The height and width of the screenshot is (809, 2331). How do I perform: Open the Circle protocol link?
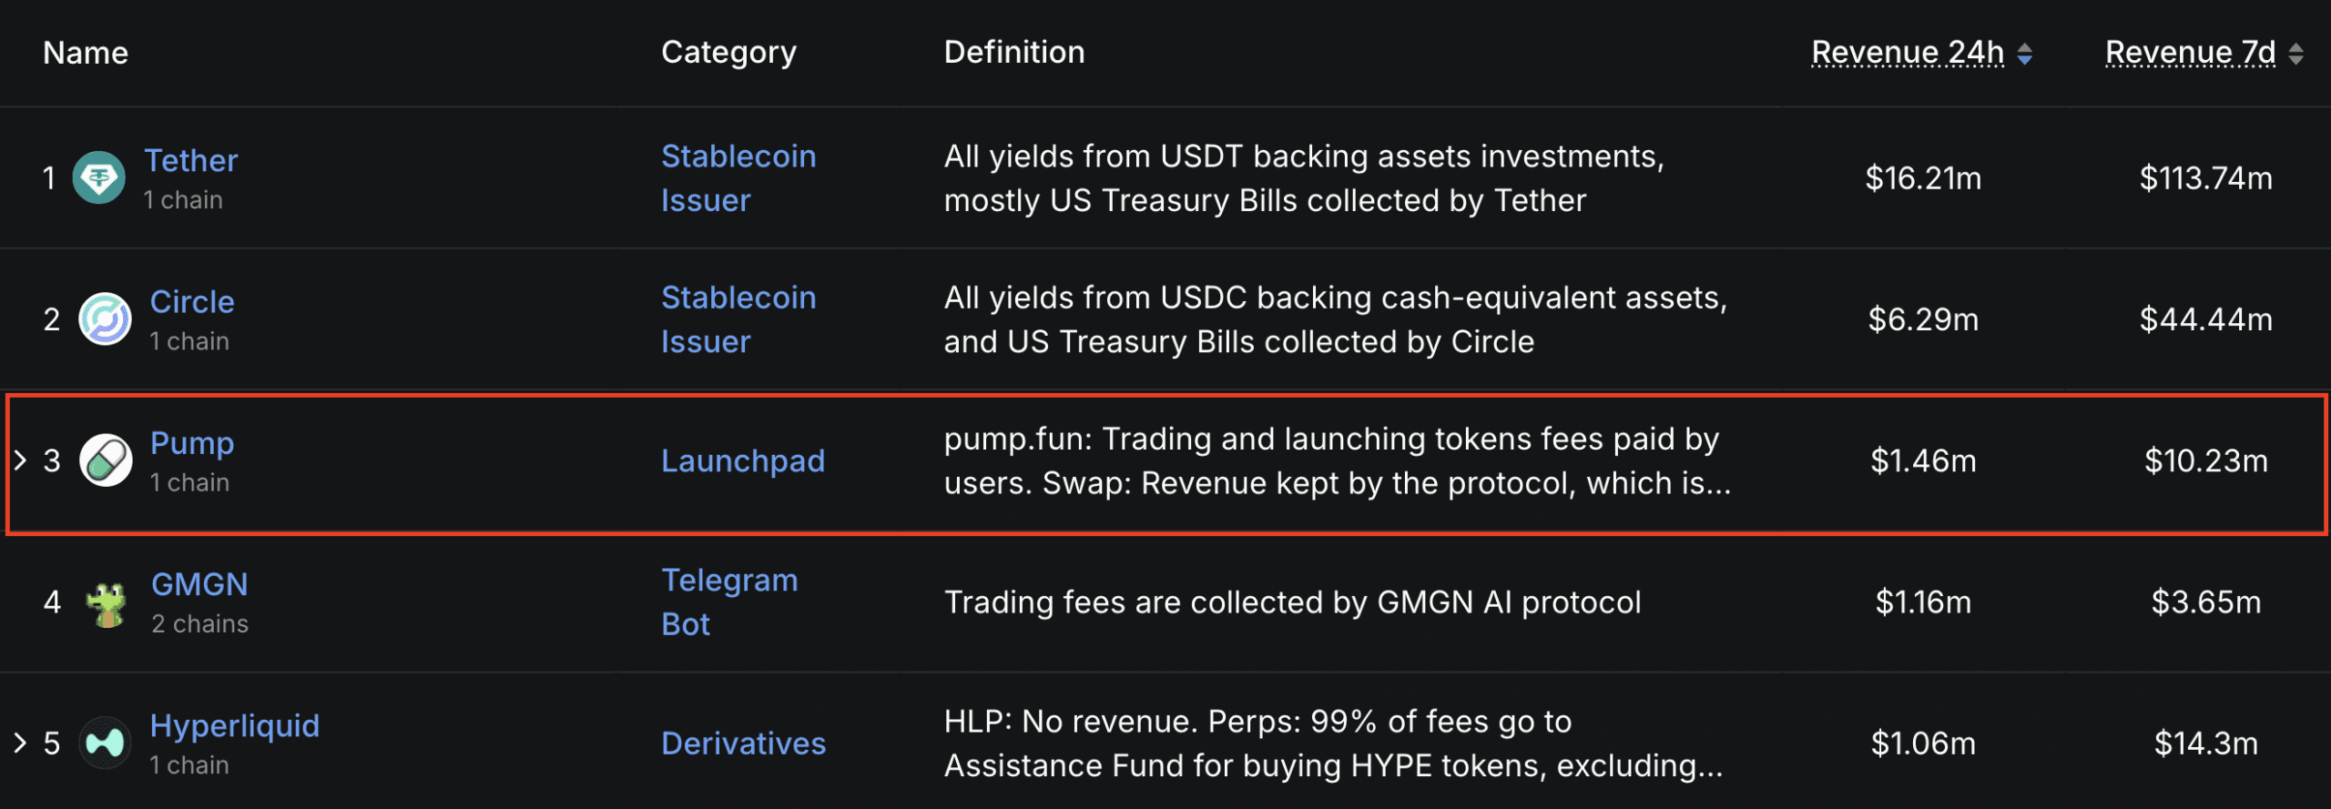192,302
